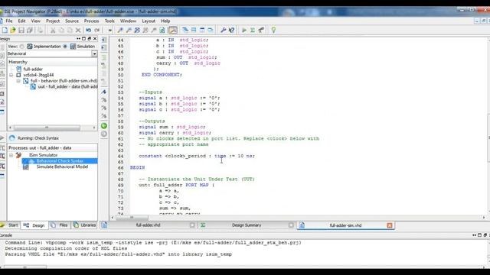Click the full-adder-sim.vhd tab document icon

point(302,225)
